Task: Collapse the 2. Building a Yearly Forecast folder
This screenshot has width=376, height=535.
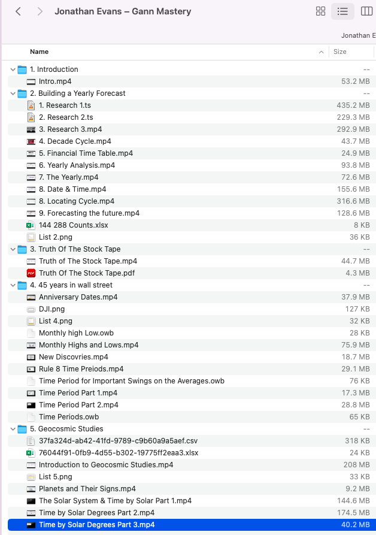Action: pos(13,93)
